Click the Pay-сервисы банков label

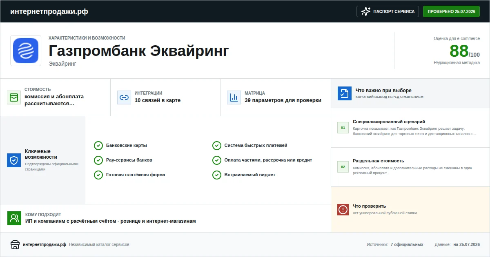129,160
